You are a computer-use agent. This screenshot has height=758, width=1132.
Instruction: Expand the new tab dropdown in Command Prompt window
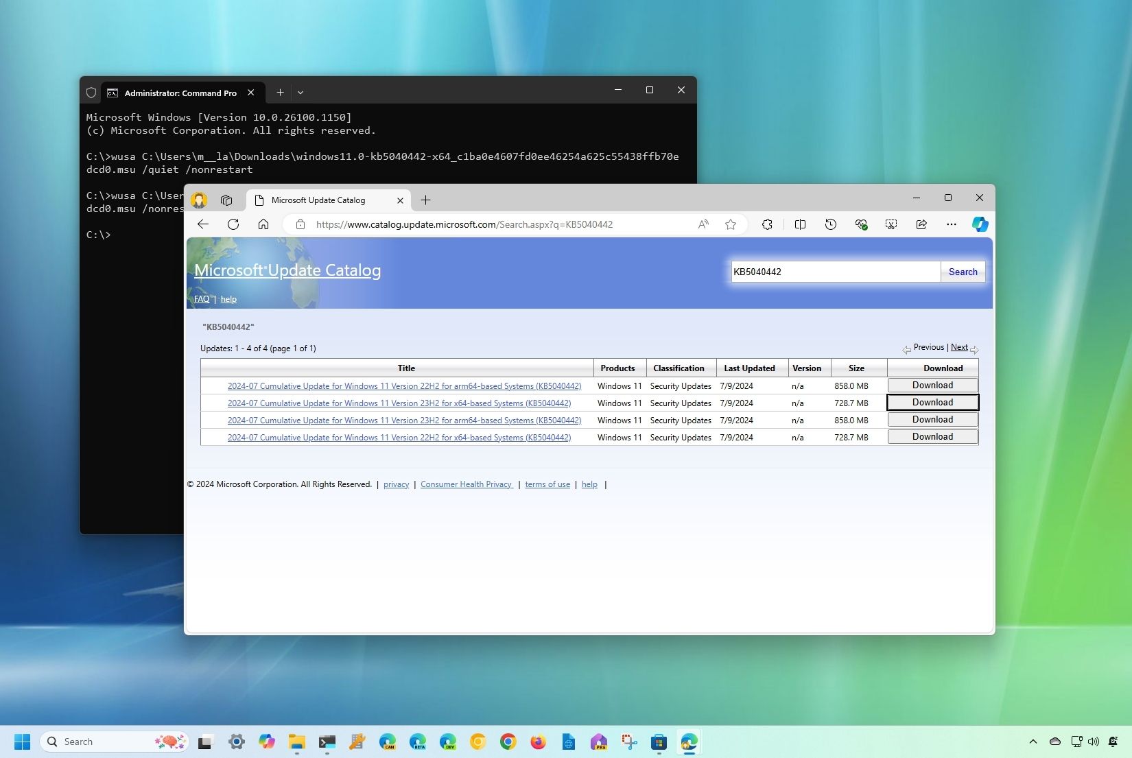coord(300,92)
